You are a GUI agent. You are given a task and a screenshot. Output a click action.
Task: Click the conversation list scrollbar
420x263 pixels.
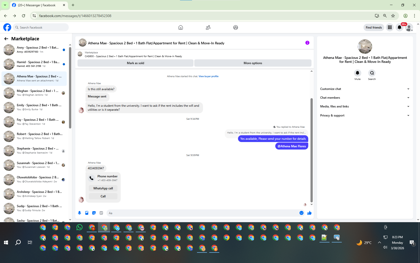click(x=70, y=88)
